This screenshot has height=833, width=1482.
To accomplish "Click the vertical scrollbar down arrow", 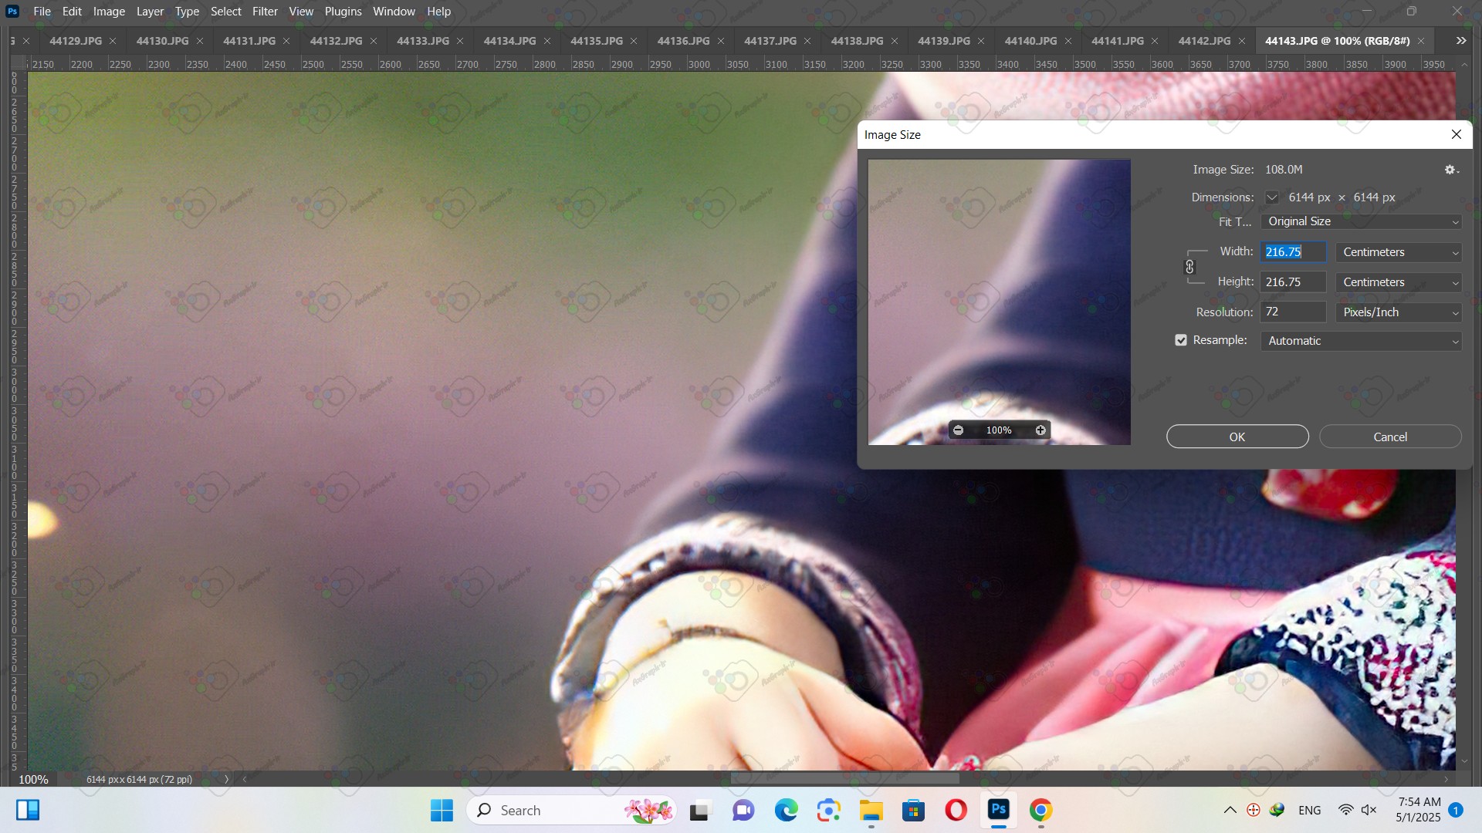I will (x=1464, y=762).
